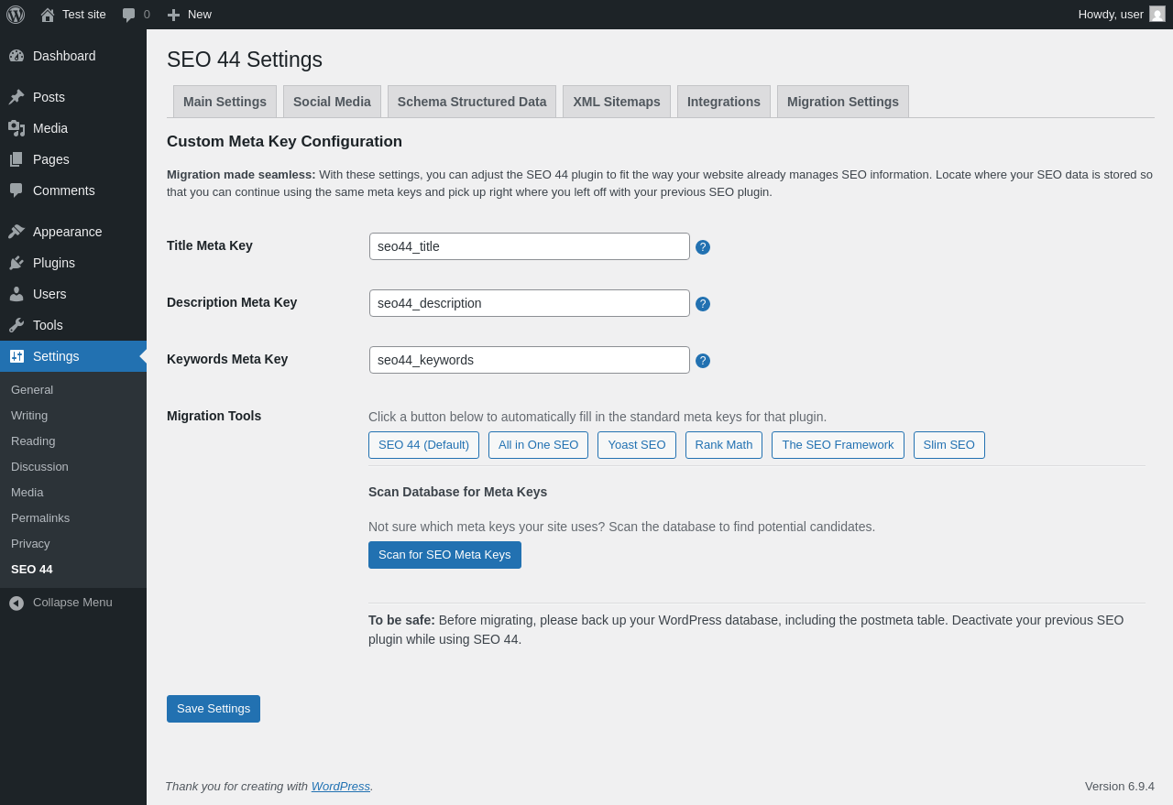The image size is (1173, 805).
Task: Open the comments bubble icon in admin bar
Action: 129,15
